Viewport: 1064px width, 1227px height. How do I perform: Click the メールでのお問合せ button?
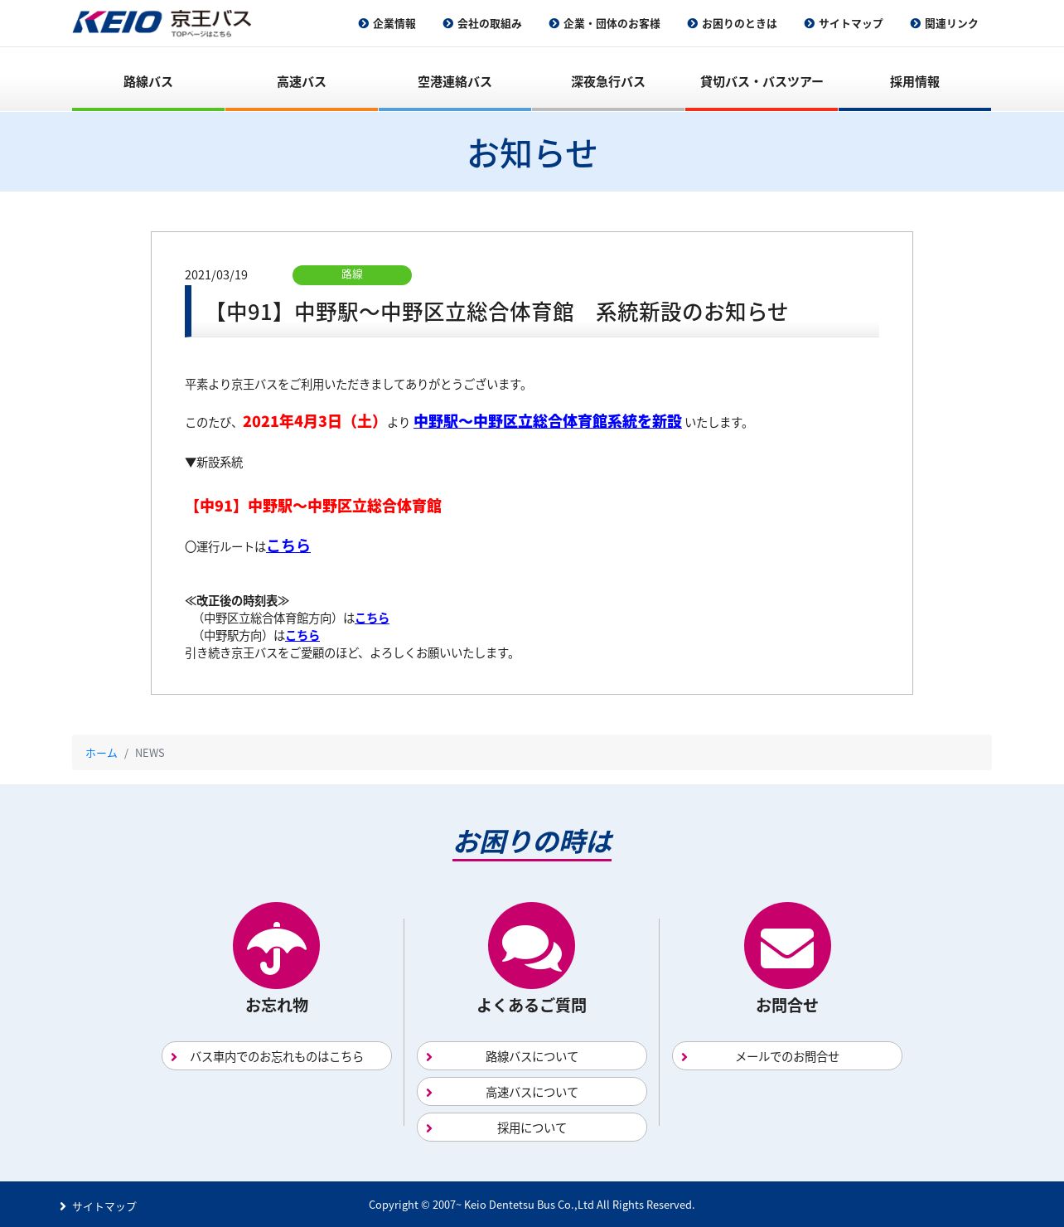(787, 1056)
